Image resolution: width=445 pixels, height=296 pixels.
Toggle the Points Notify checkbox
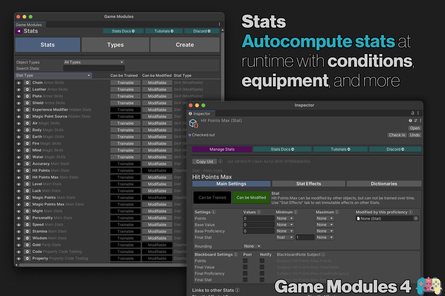coord(262,261)
